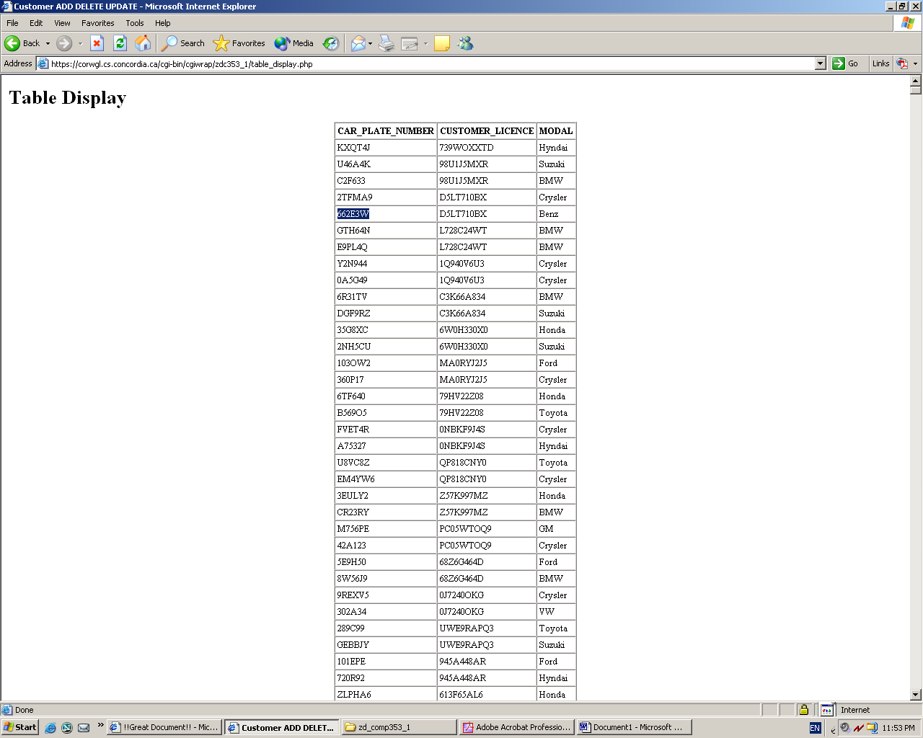Image resolution: width=923 pixels, height=738 pixels.
Task: Switch to zd_comp353_1 folder taskbar button
Action: (399, 727)
